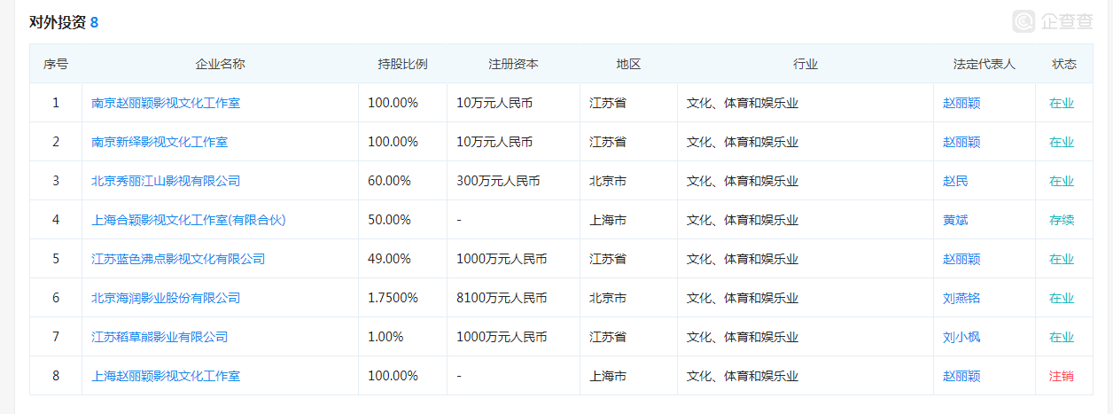Click legal representative 黄斌
The width and height of the screenshot is (1113, 414).
[x=955, y=220]
